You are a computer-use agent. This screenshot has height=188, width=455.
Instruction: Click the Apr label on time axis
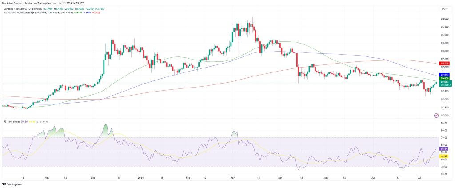click(x=280, y=177)
